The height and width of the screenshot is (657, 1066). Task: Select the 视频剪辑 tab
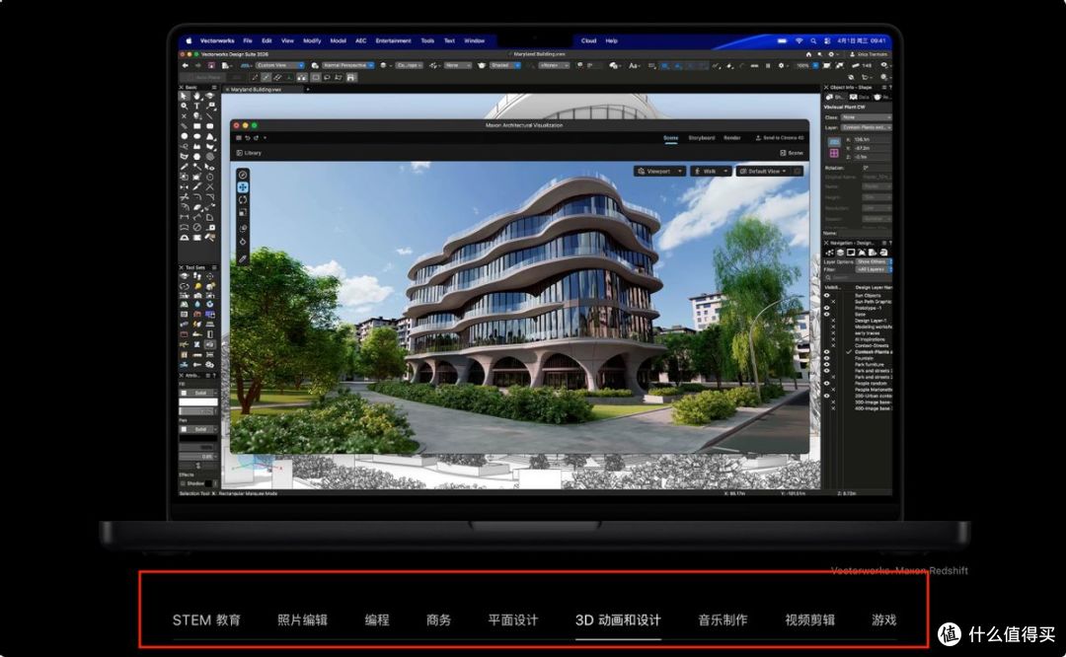(x=809, y=620)
